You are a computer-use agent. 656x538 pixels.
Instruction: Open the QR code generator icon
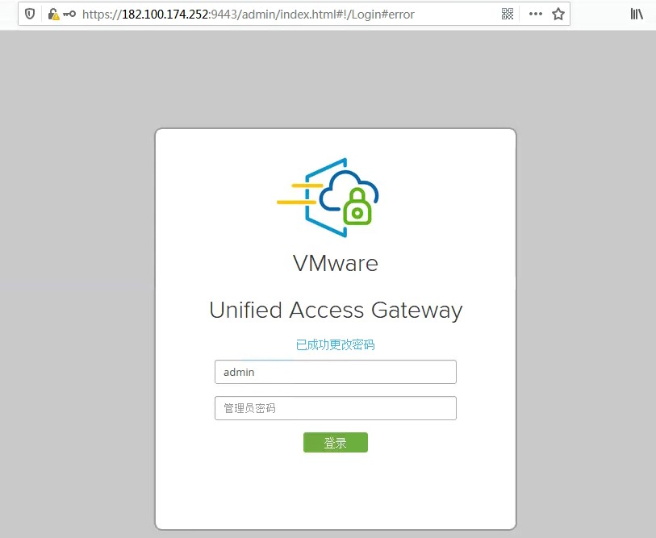[507, 15]
